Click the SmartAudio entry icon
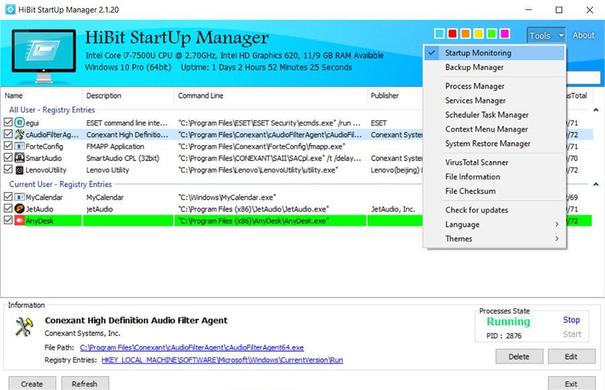The height and width of the screenshot is (390, 605). 19,158
